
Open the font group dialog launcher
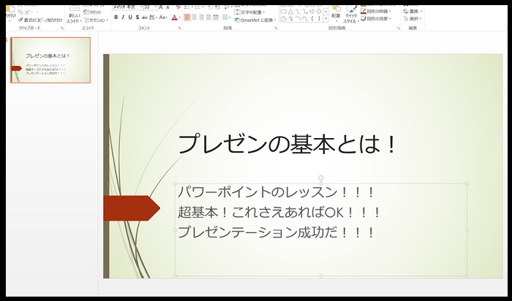point(180,28)
